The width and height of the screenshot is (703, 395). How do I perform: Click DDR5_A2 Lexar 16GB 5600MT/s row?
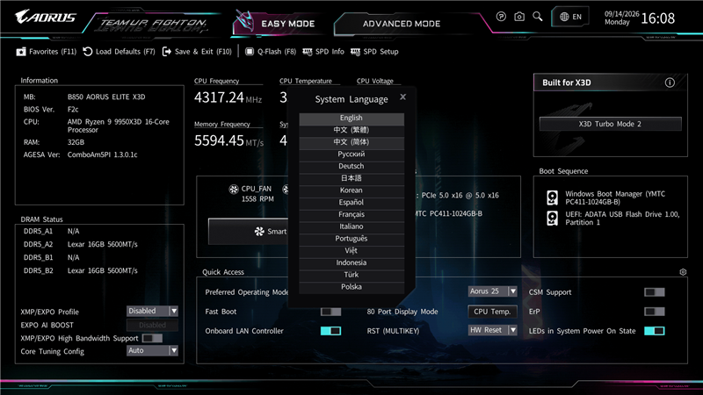81,244
